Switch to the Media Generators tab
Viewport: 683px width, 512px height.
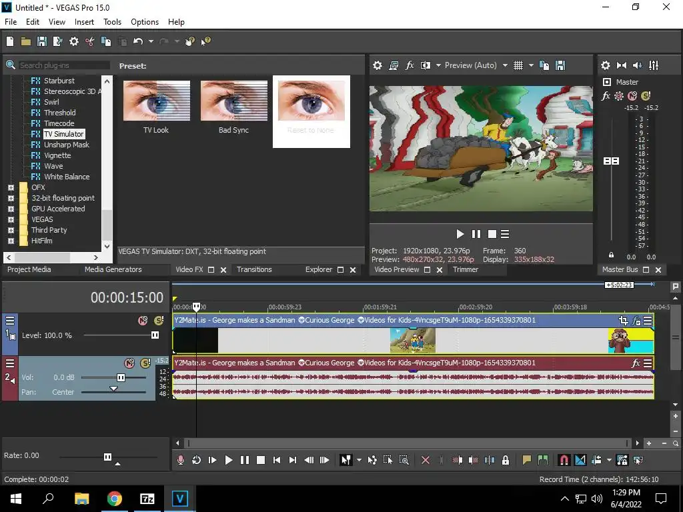coord(113,269)
